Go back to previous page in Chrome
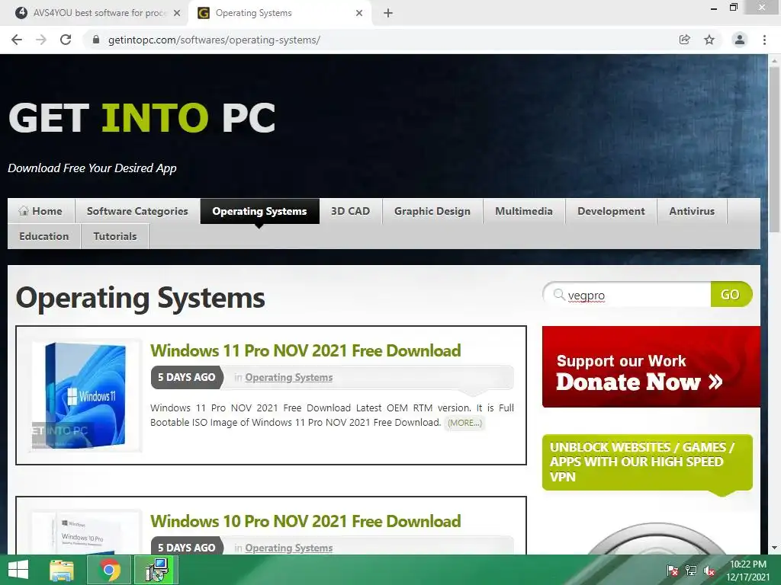 pos(17,40)
